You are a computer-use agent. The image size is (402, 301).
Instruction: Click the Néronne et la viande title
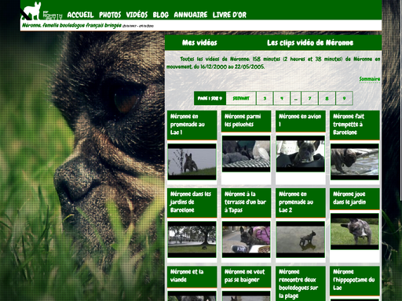point(187,276)
